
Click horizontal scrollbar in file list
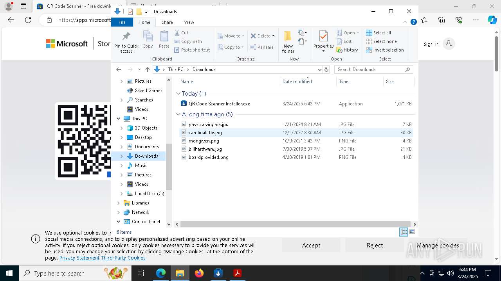coord(296,224)
